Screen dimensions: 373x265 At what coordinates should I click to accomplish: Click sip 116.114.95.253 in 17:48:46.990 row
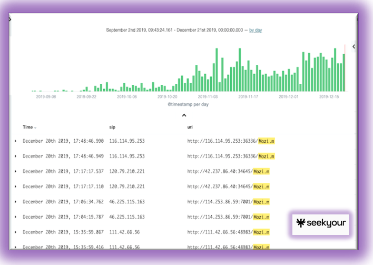coord(127,141)
